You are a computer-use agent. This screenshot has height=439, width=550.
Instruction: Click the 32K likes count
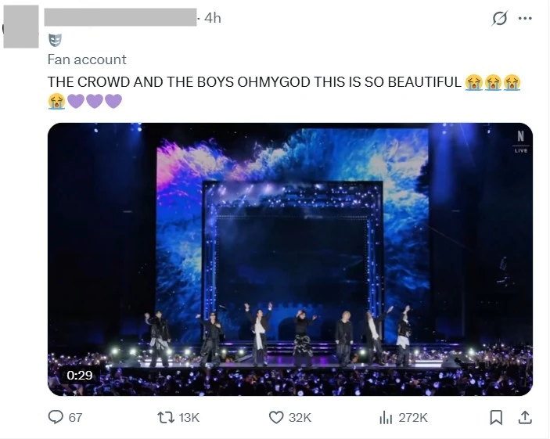(x=300, y=418)
